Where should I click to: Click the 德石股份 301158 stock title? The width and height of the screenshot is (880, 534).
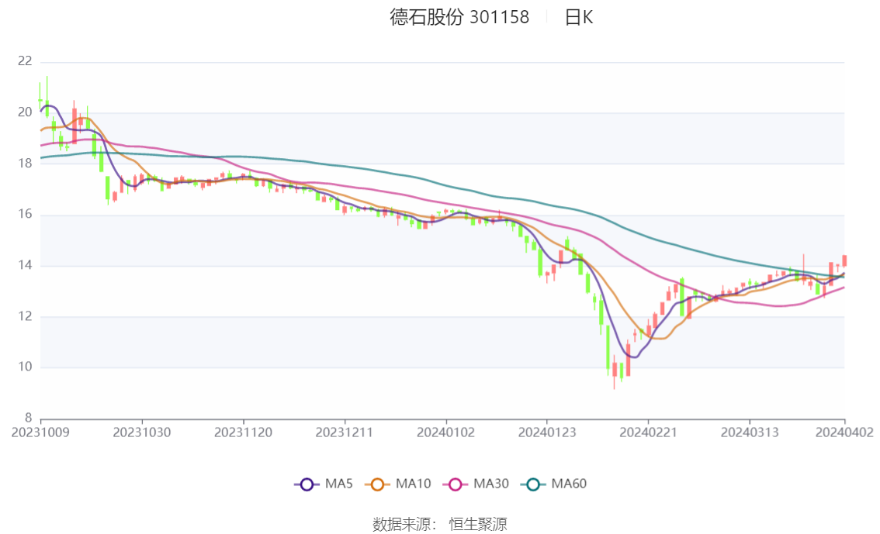(x=459, y=17)
